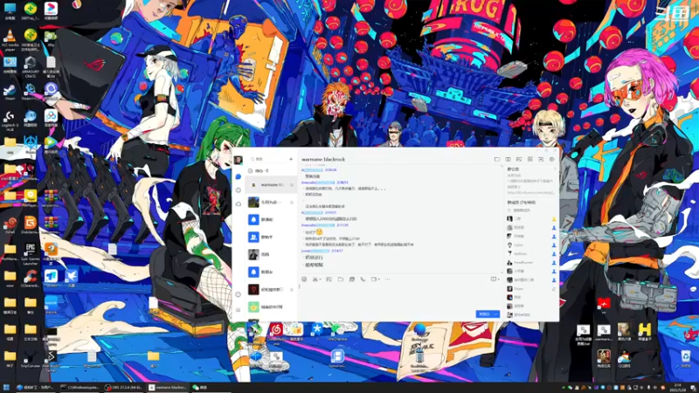Select the scissors screenshot tool
The height and width of the screenshot is (393, 699).
[x=315, y=279]
